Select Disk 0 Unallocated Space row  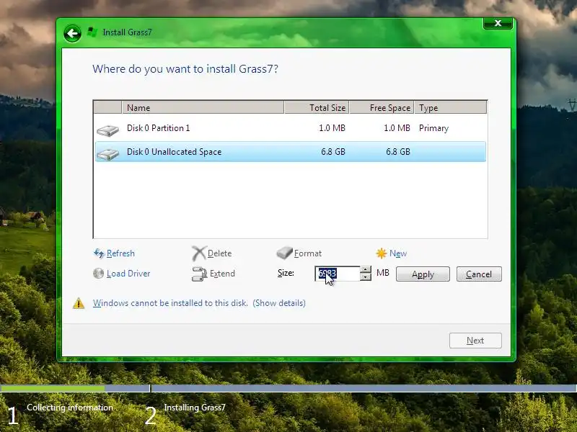click(291, 152)
